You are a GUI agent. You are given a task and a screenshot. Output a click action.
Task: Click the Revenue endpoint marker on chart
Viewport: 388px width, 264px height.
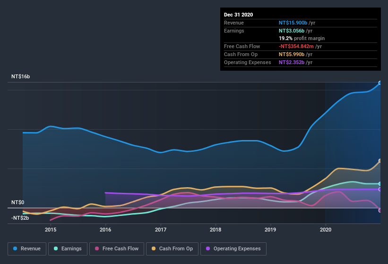(x=380, y=83)
